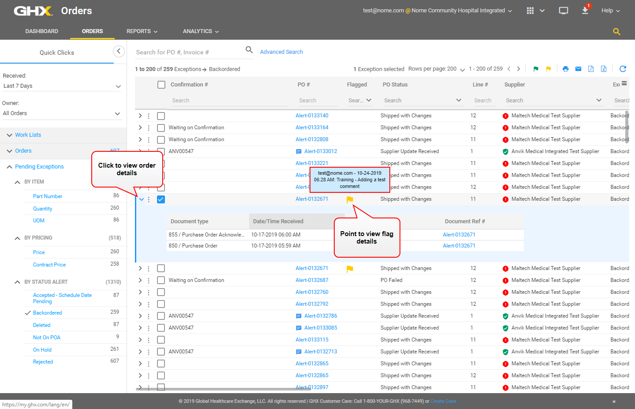Uncheck the selected Alert-0132671 row
The width and height of the screenshot is (635, 409).
161,199
